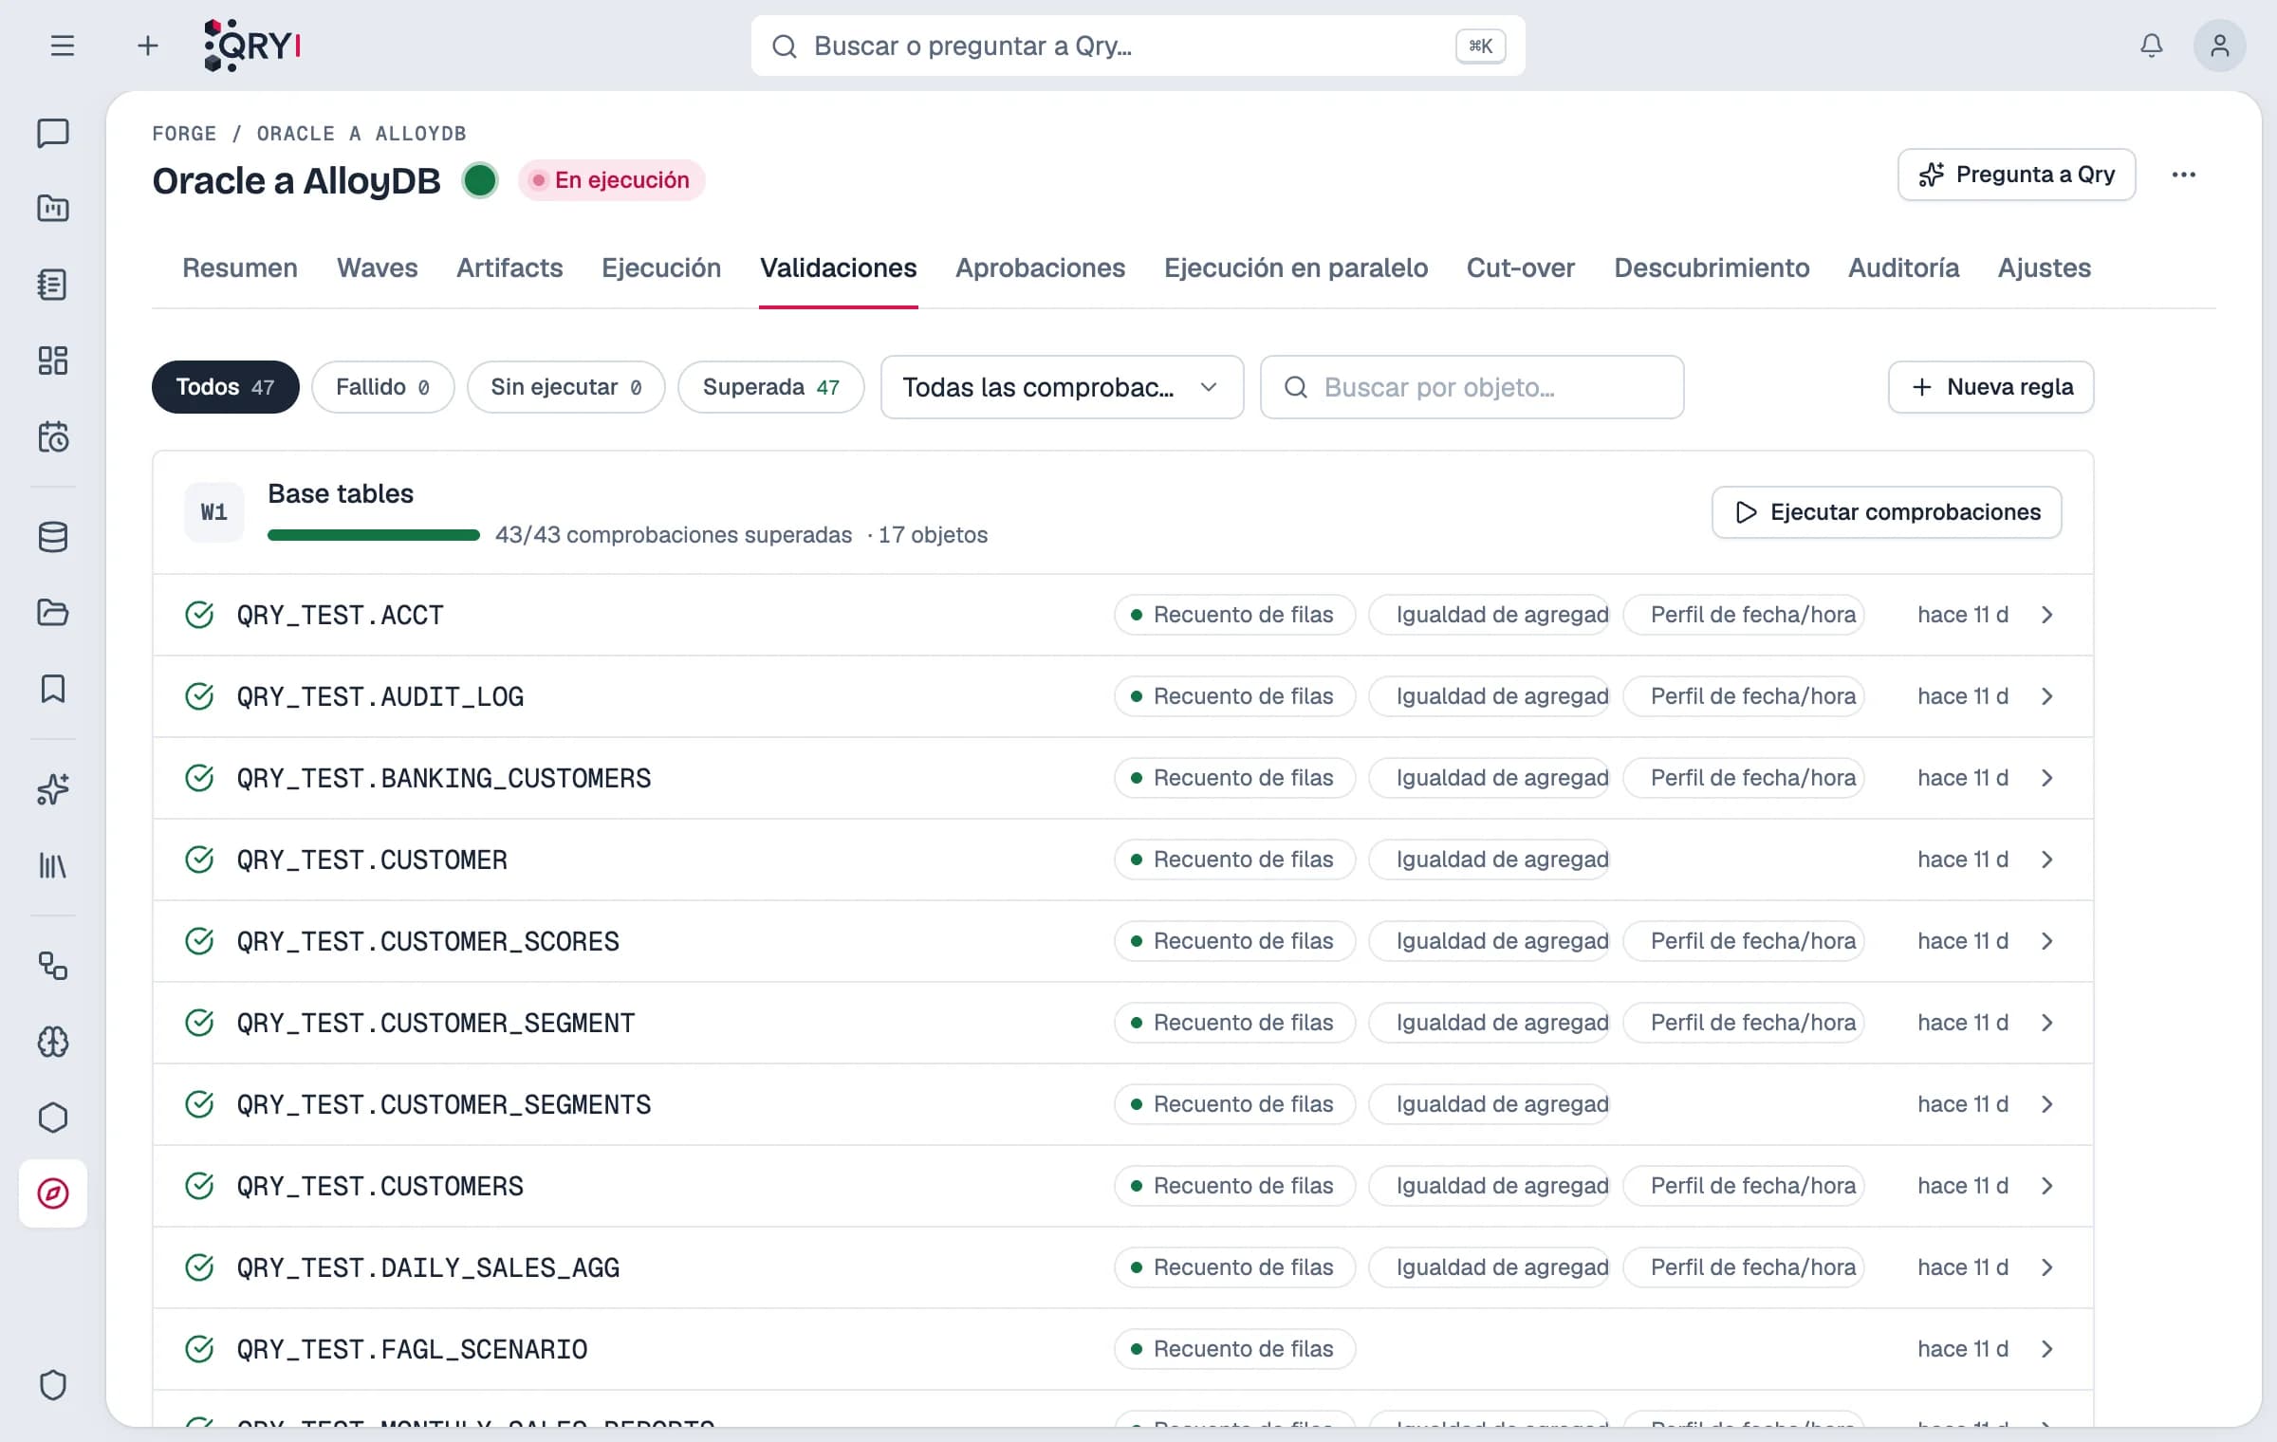Image resolution: width=2277 pixels, height=1442 pixels.
Task: Expand the QRY_TEST.CUSTOMER_SEGMENT row chevron
Action: pos(2046,1023)
